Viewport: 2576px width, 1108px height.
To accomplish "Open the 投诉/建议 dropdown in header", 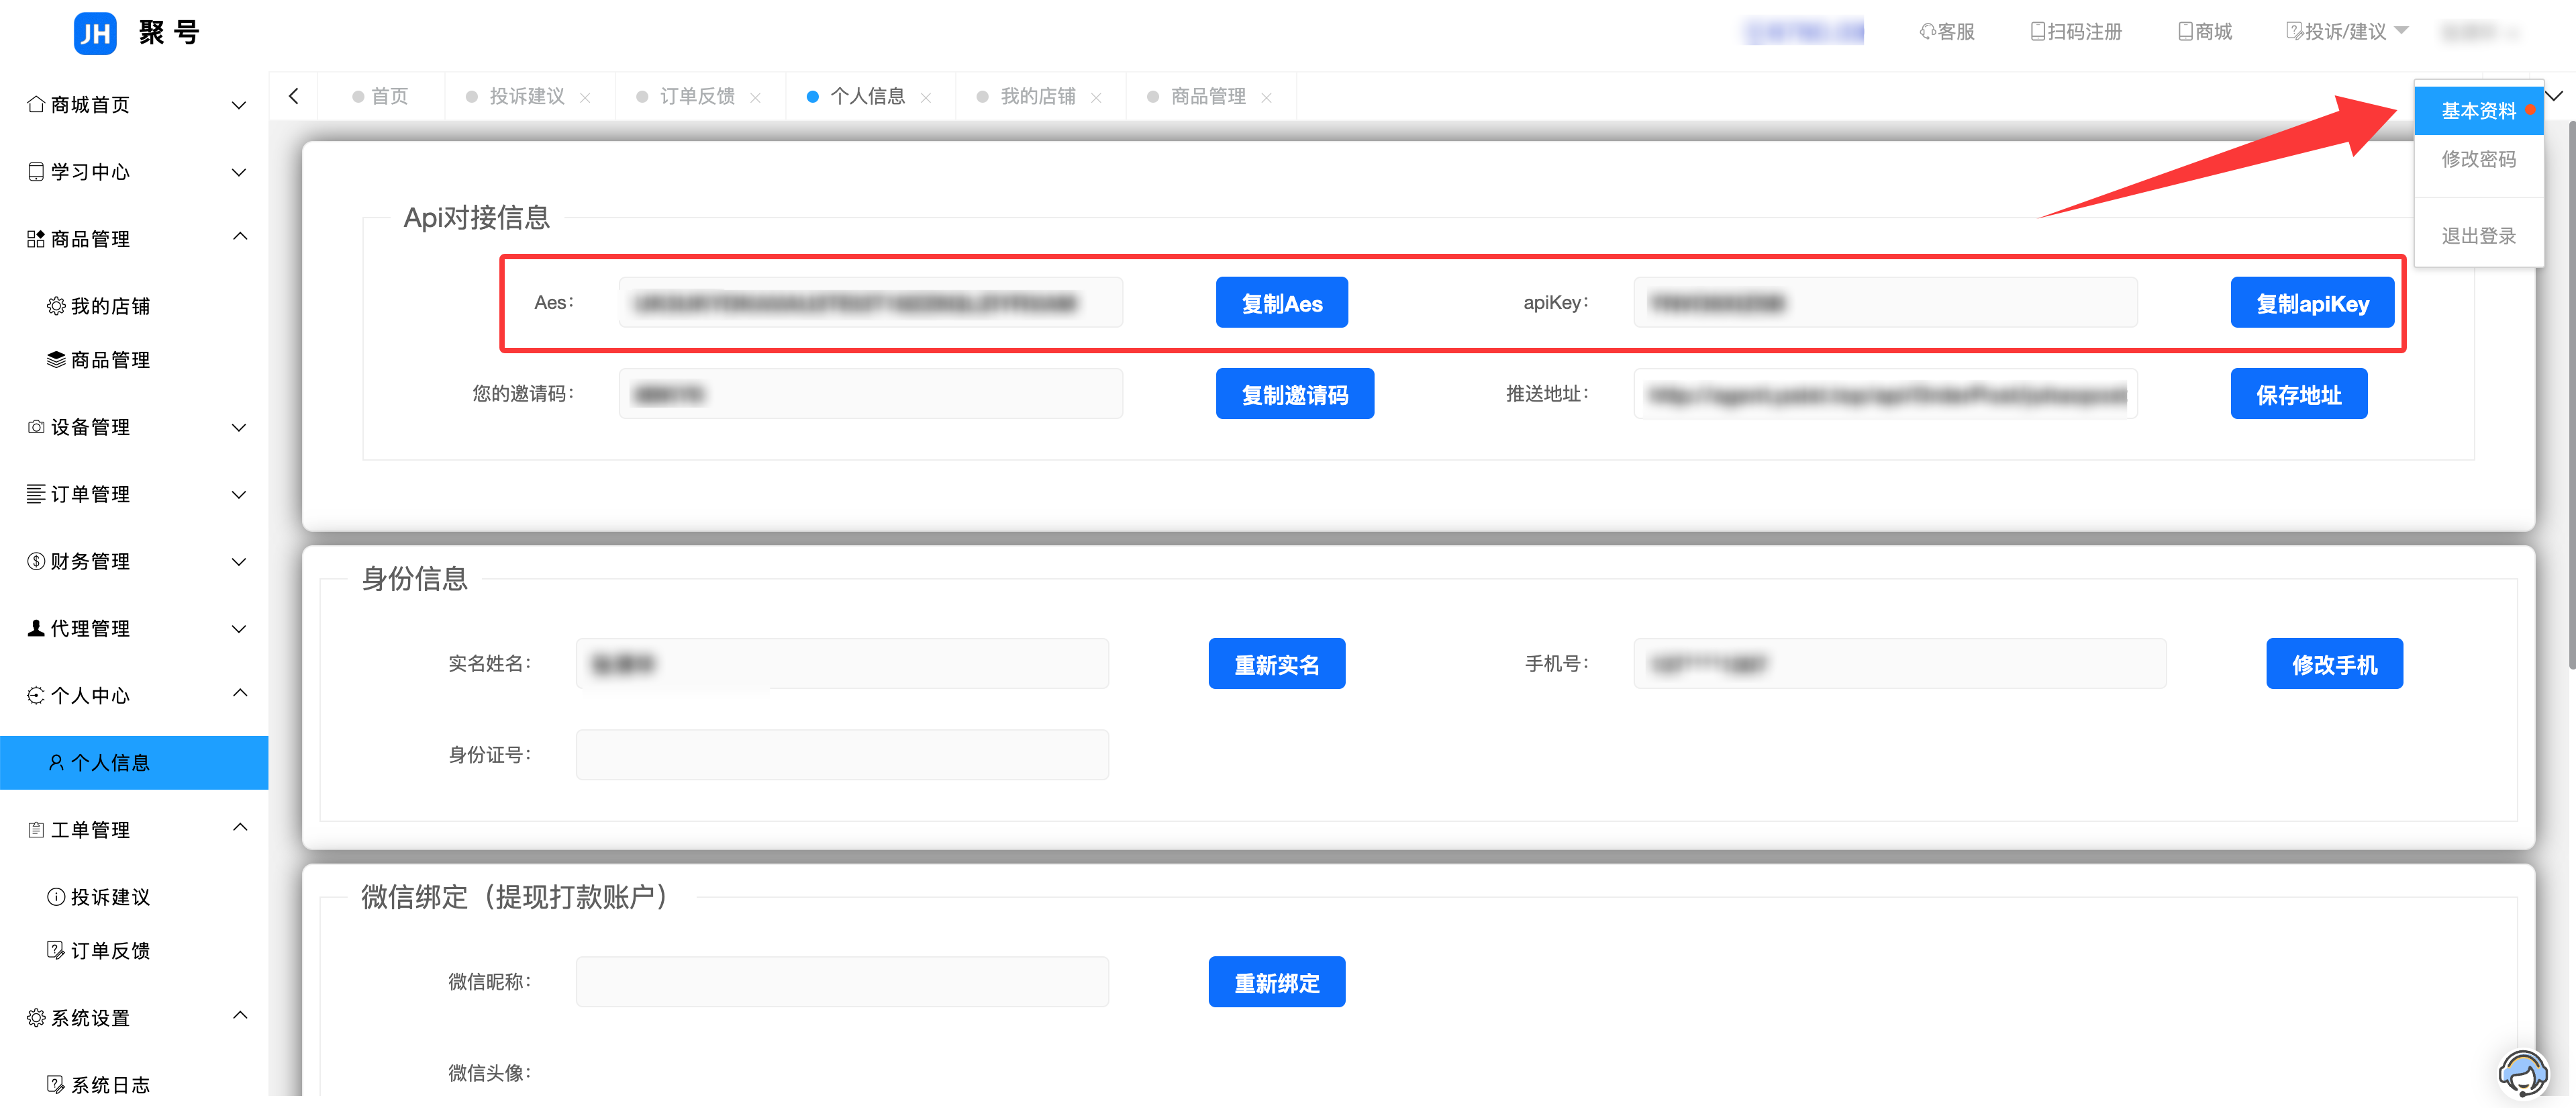I will 2347,32.
